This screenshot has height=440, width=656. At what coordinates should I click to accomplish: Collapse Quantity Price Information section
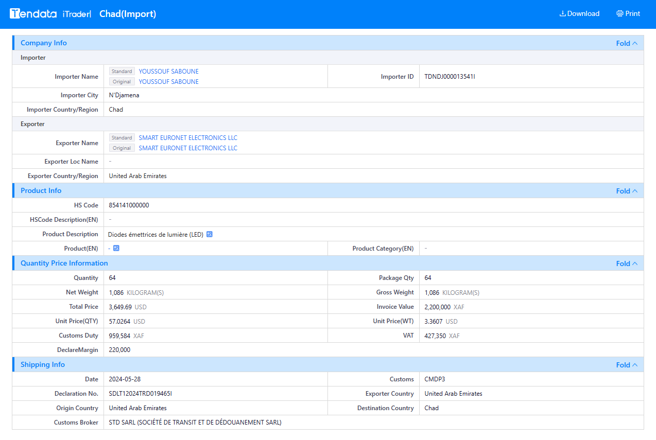point(627,263)
